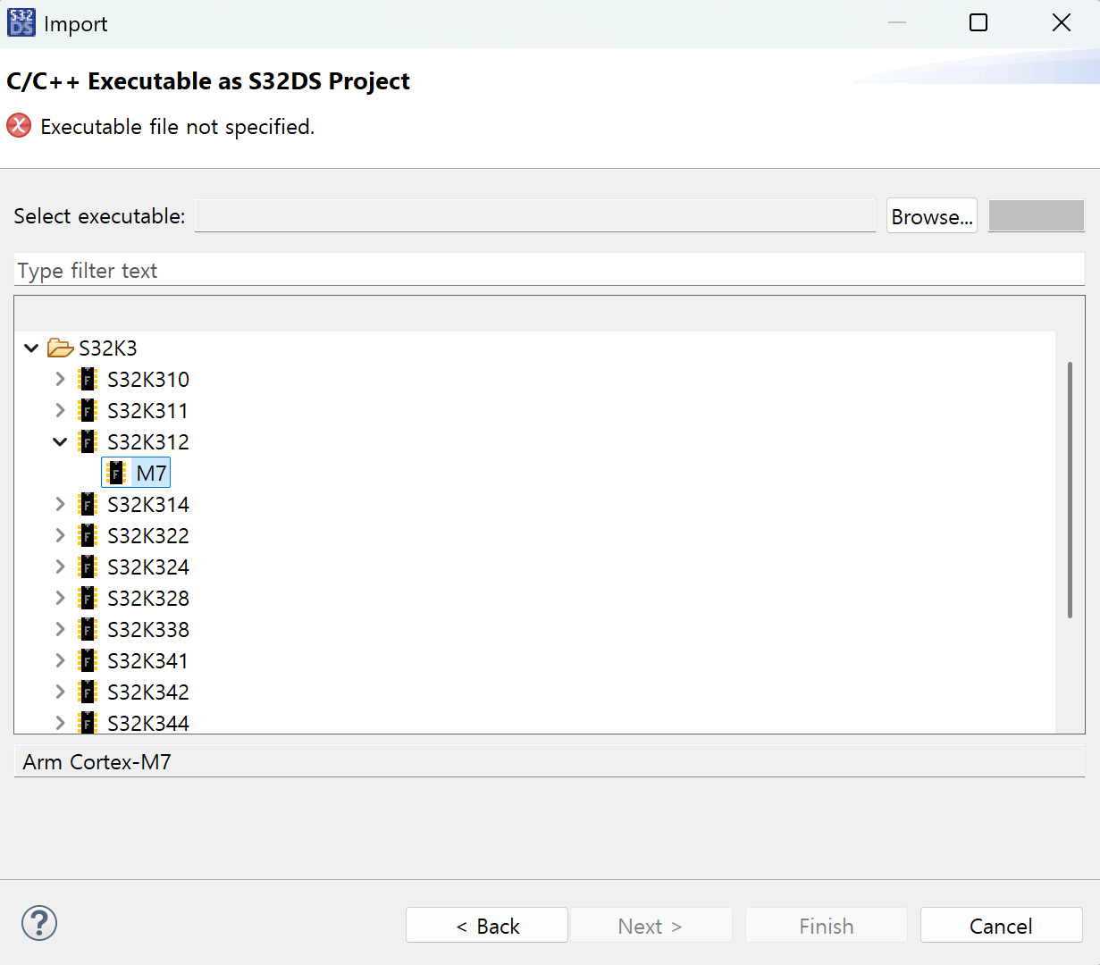Screen dimensions: 1100x965
Task: Open the help question mark icon
Action: [39, 923]
